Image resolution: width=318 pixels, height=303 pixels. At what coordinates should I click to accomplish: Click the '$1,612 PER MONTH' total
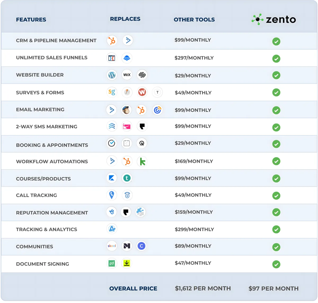click(203, 288)
